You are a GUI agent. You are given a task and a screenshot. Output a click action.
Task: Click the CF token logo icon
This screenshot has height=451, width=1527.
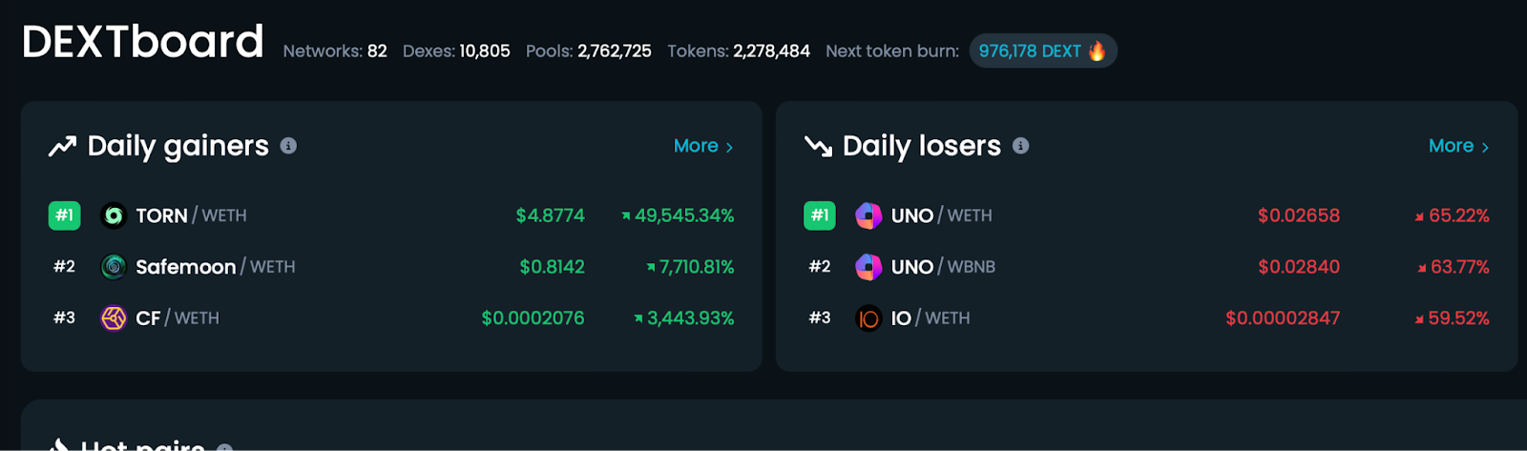114,318
